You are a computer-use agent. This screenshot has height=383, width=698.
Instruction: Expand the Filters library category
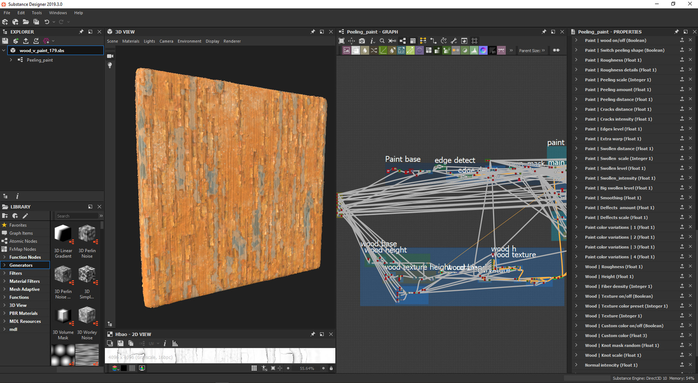click(x=4, y=273)
